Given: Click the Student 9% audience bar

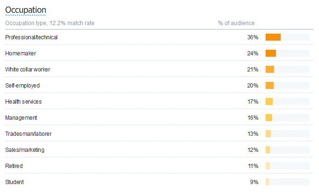Looking at the screenshot, I should [267, 182].
